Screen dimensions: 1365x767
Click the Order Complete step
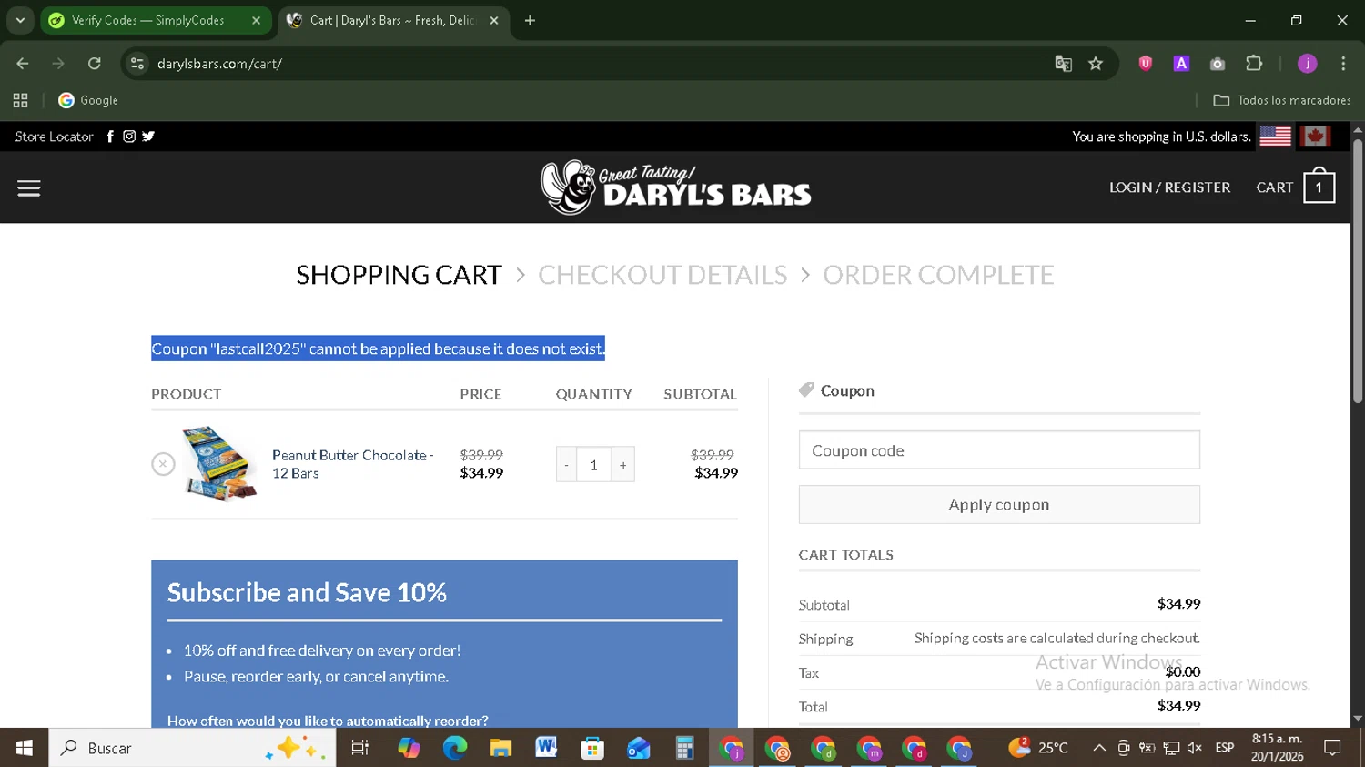(x=938, y=275)
